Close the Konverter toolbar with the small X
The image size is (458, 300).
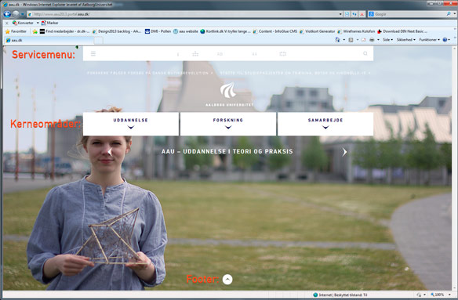(x=7, y=23)
